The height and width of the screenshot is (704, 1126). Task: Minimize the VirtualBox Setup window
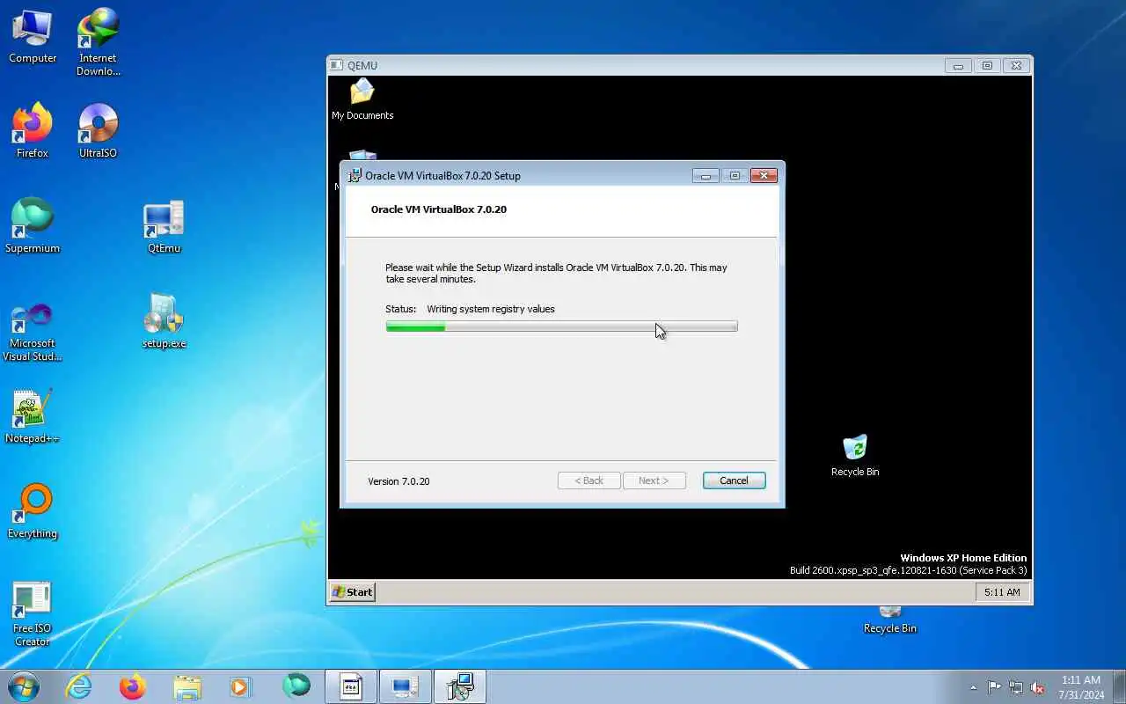(706, 175)
